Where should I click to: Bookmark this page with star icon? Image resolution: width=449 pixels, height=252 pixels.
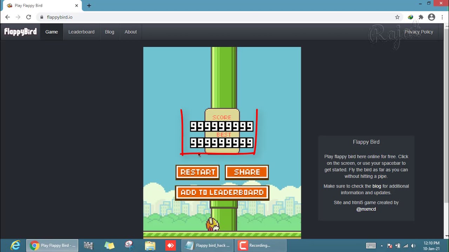point(397,17)
